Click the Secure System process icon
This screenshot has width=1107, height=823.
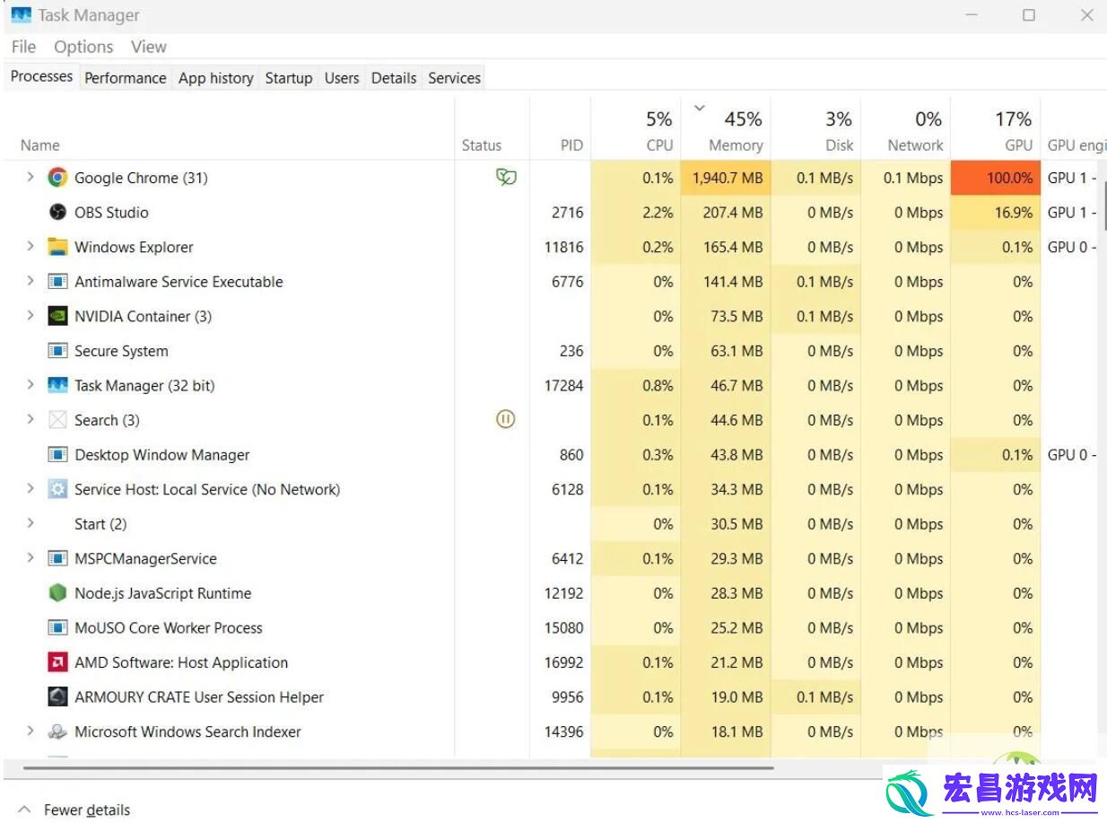(57, 351)
